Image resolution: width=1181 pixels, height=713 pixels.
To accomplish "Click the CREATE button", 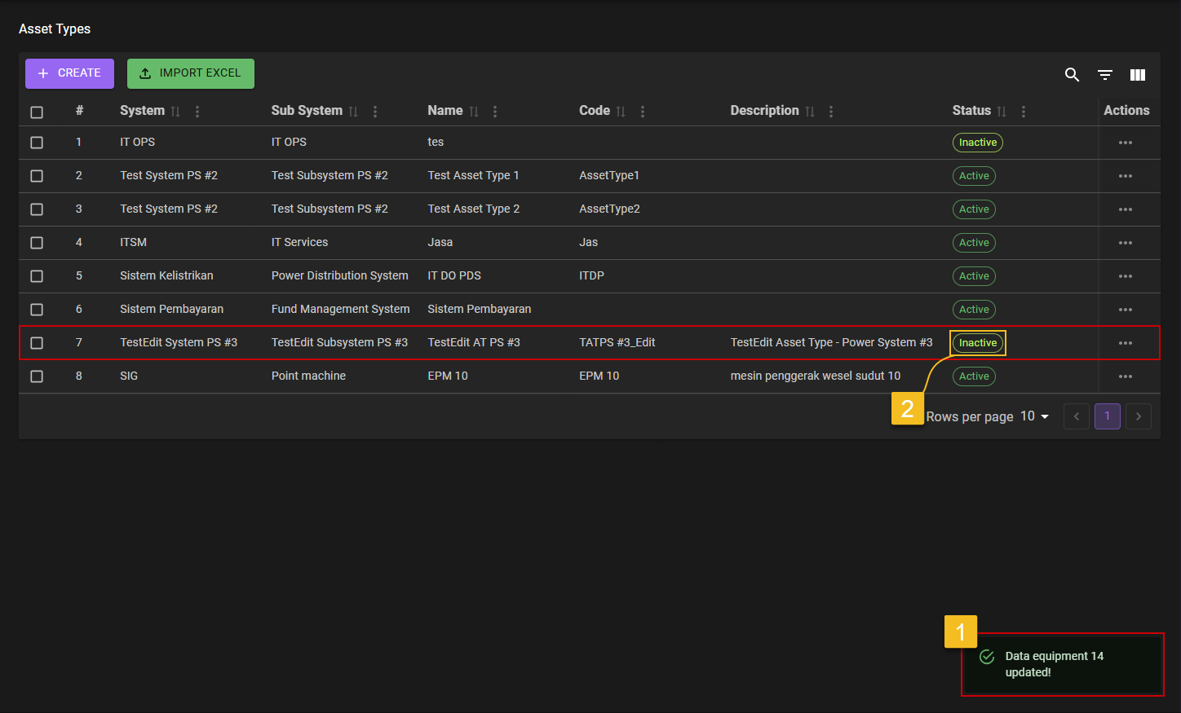I will point(69,73).
